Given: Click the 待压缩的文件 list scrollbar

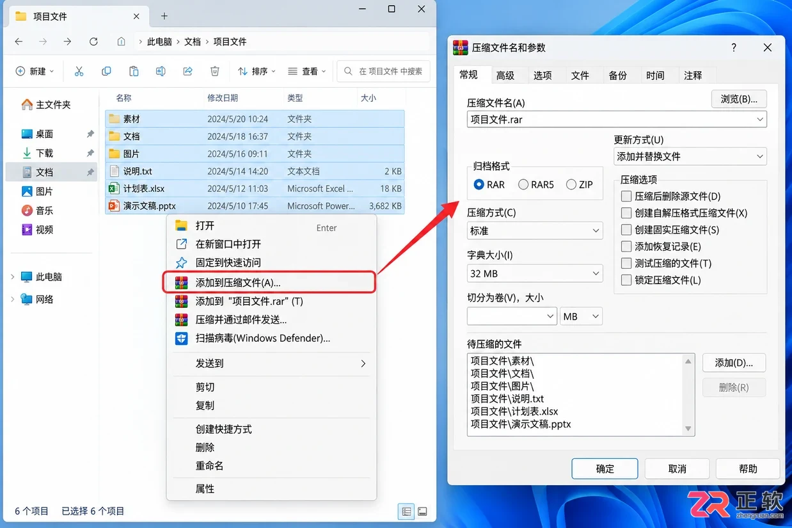Looking at the screenshot, I should pos(688,395).
